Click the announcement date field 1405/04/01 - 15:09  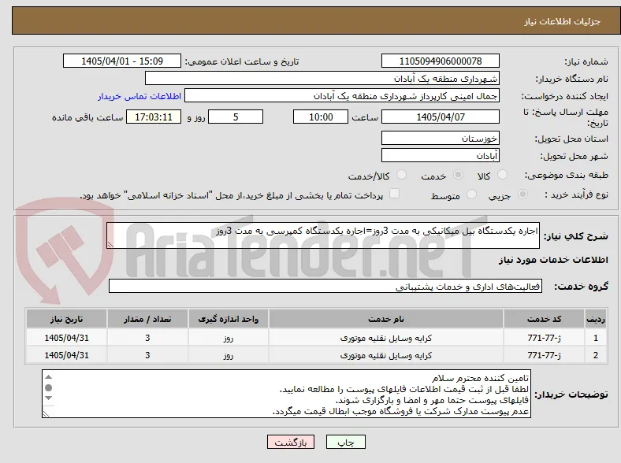(122, 61)
